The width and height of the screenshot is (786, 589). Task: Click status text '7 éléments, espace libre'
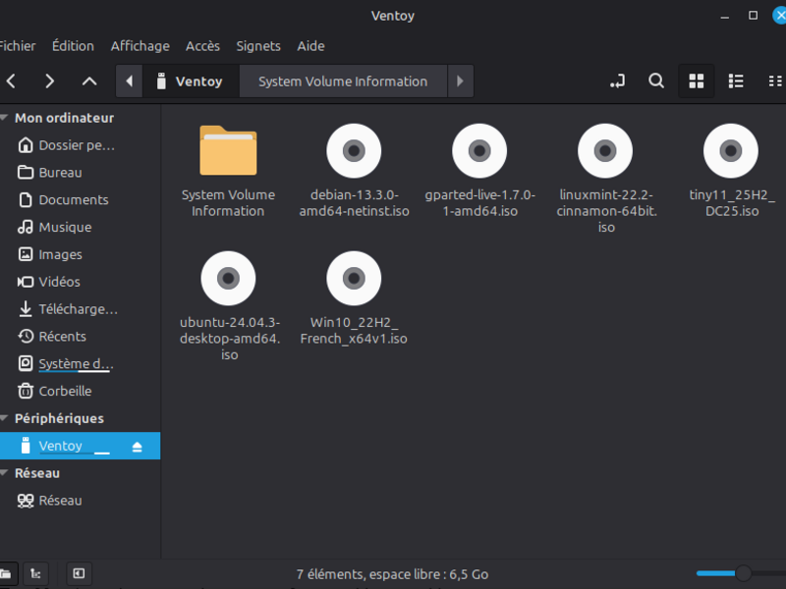pos(392,574)
